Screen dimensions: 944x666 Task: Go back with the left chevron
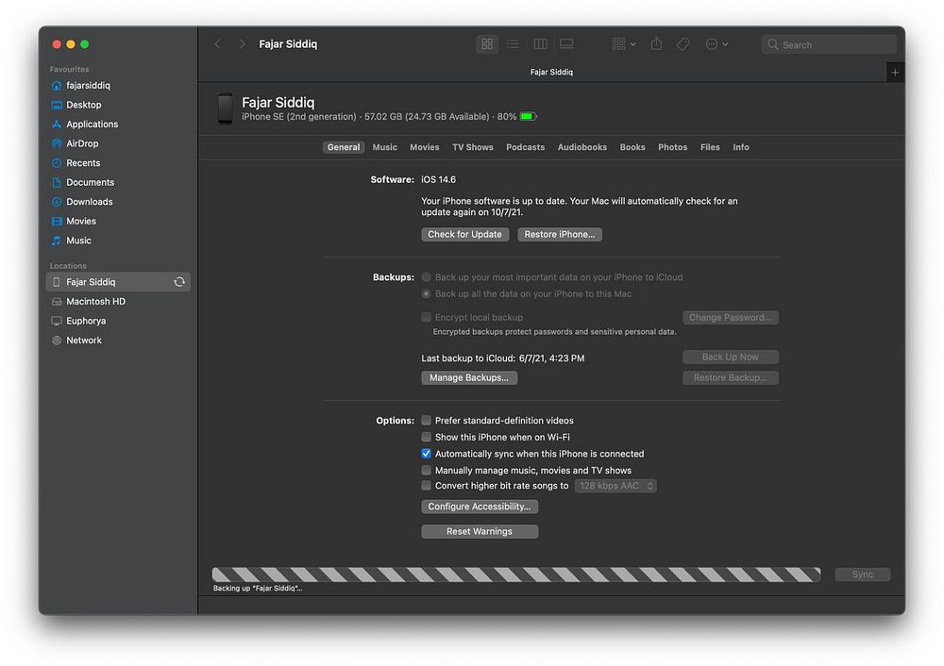(217, 44)
